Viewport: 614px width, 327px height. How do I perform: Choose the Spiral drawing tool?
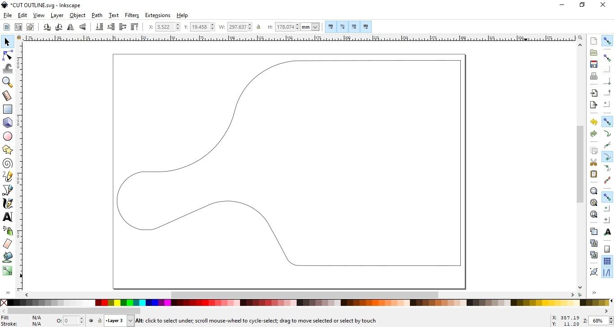(x=8, y=163)
